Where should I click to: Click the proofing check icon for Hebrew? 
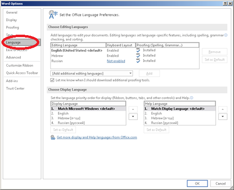point(138,55)
